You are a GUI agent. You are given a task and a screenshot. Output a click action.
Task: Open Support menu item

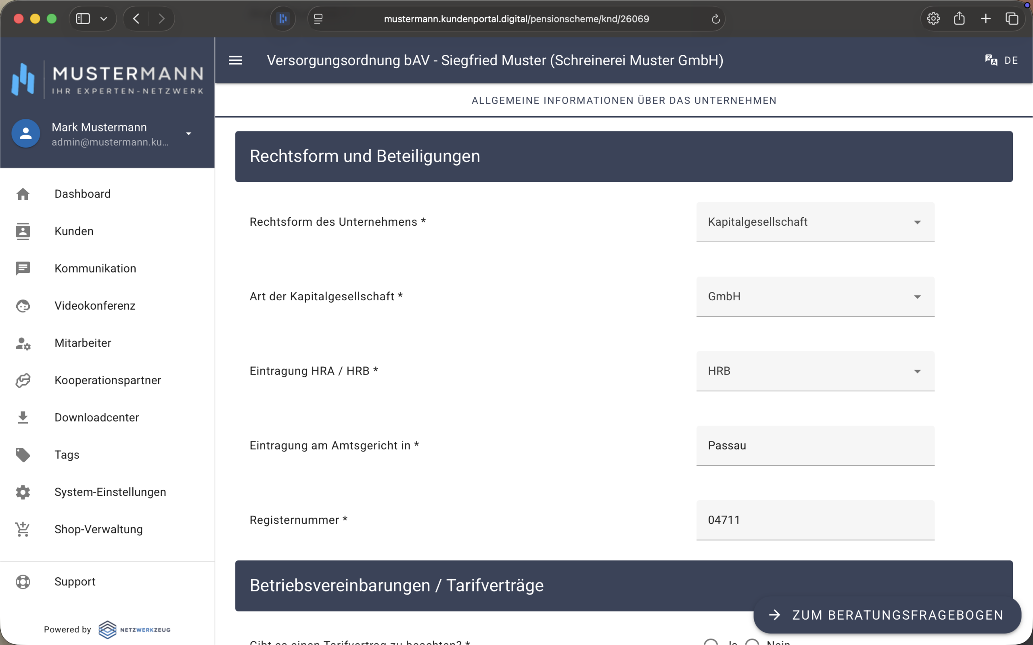[75, 582]
